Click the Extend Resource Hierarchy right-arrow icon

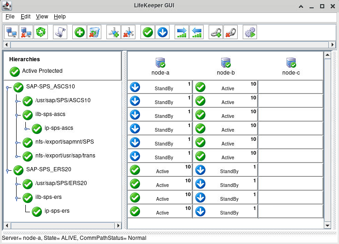click(x=181, y=32)
